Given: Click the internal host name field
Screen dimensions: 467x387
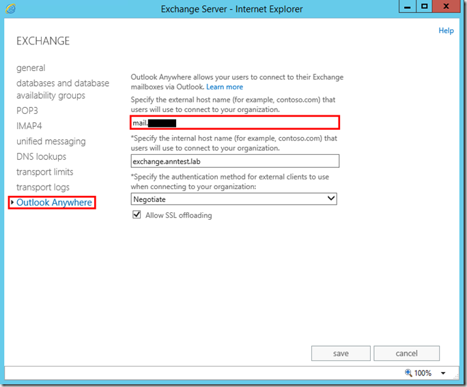Looking at the screenshot, I should point(234,161).
